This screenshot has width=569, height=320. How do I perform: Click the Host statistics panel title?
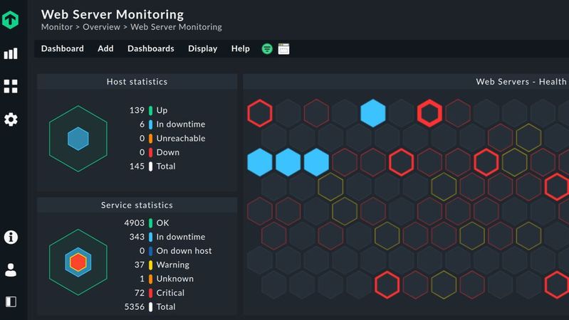[137, 82]
